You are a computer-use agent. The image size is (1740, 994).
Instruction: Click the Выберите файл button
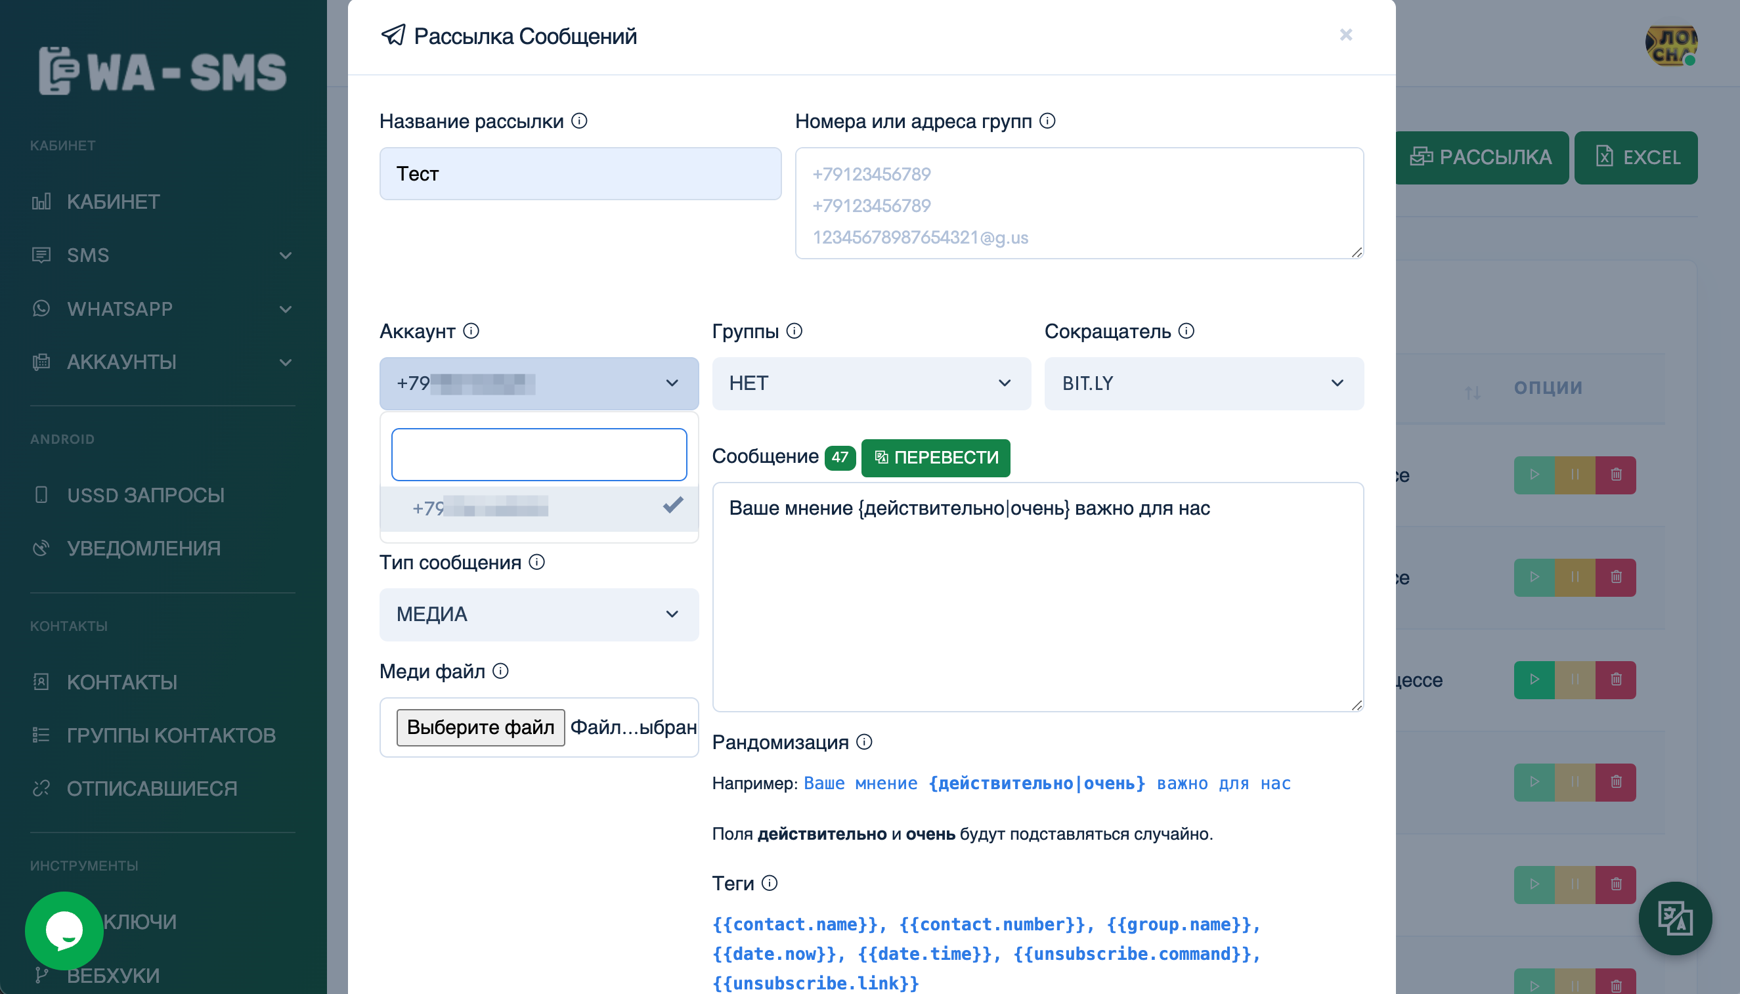pos(481,727)
